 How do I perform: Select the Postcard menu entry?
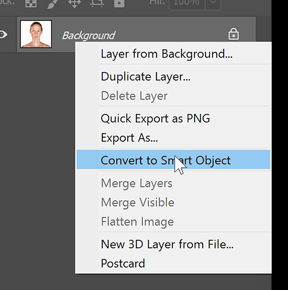tap(122, 263)
